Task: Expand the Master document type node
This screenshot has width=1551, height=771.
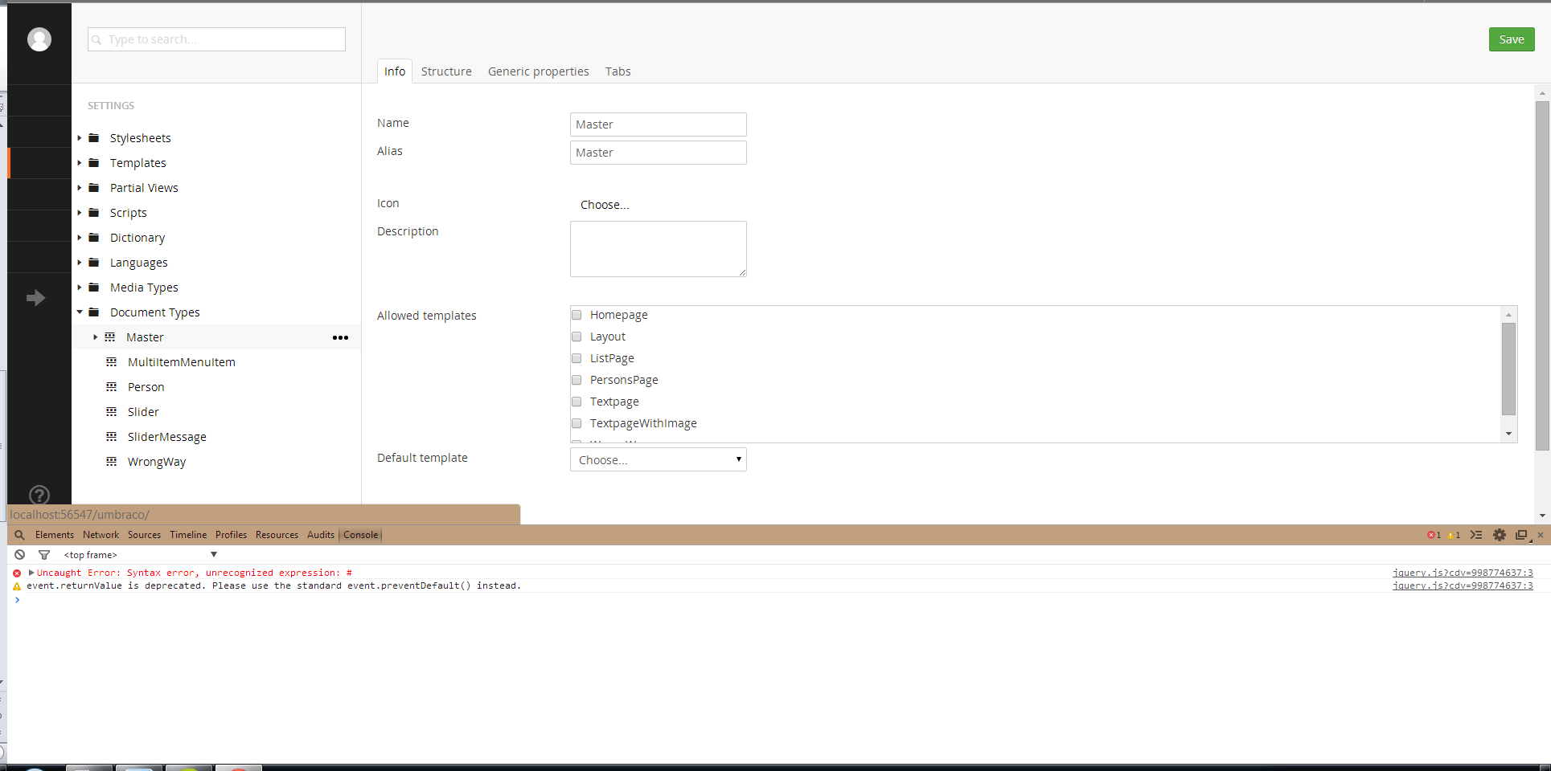Action: [x=96, y=337]
